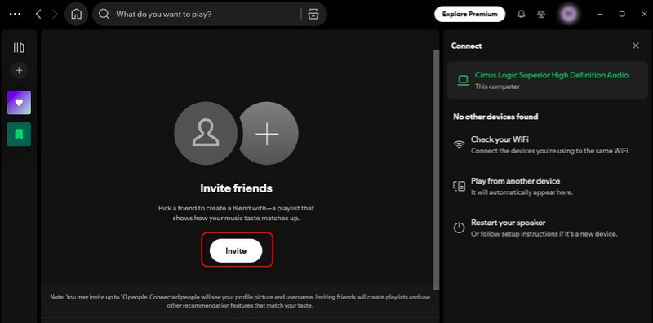Image resolution: width=653 pixels, height=323 pixels.
Task: Open the three-dot app menu
Action: click(x=15, y=14)
